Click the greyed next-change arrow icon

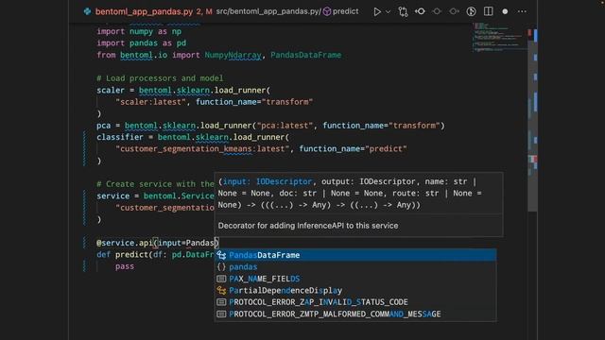454,11
